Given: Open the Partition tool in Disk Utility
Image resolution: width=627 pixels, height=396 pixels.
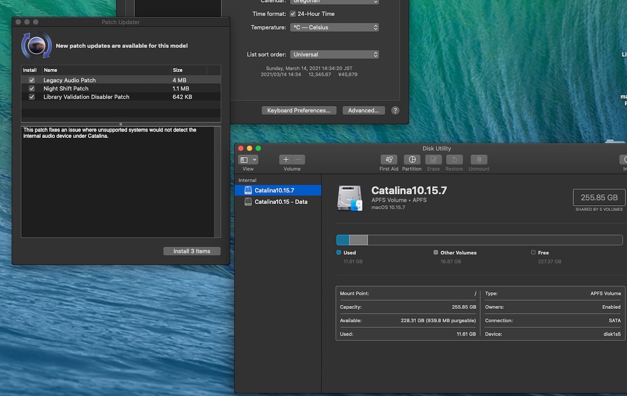Looking at the screenshot, I should [412, 159].
